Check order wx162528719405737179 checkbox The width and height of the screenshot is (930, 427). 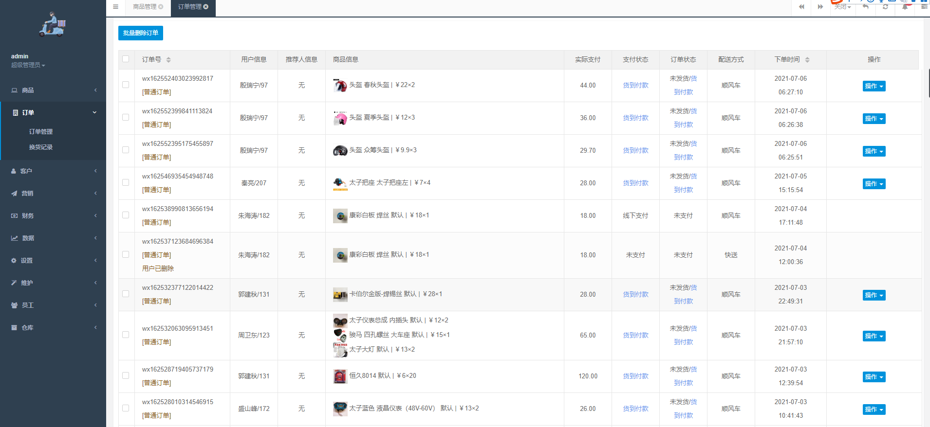coord(126,375)
